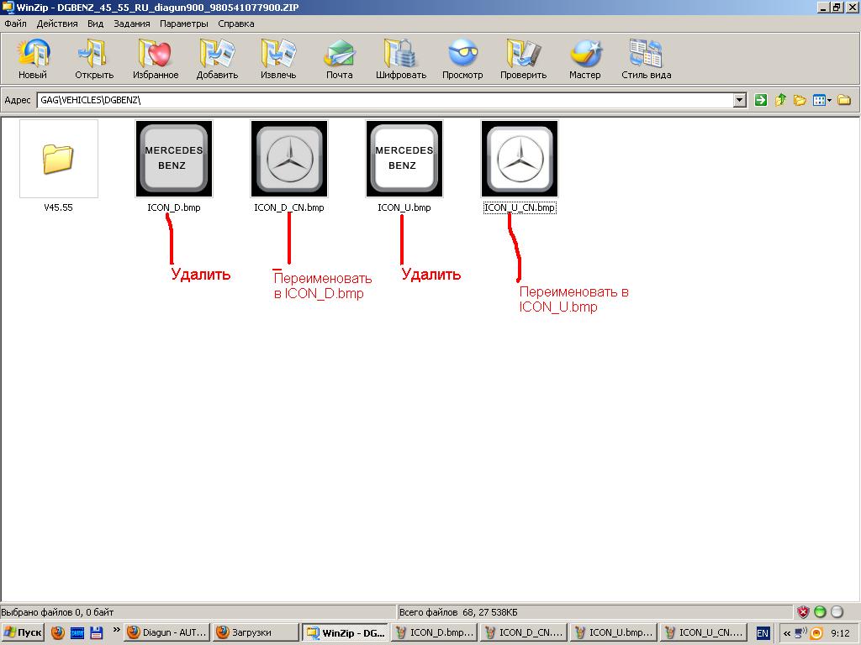Open the Вид menu
This screenshot has width=861, height=645.
coord(96,24)
